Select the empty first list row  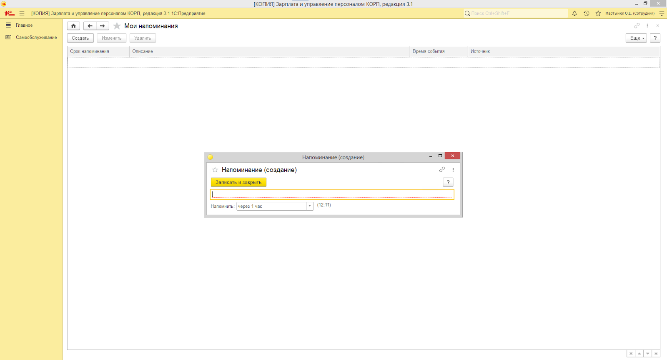point(364,62)
